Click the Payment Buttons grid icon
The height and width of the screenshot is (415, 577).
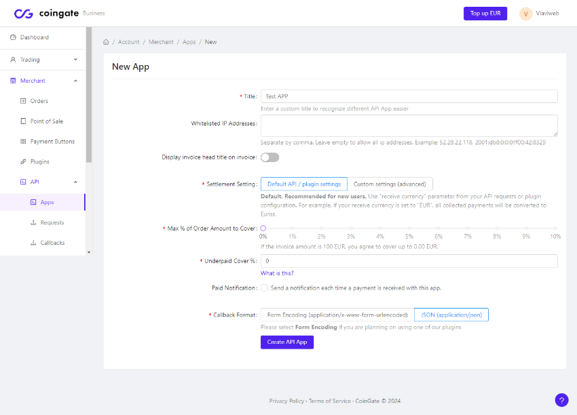click(23, 142)
